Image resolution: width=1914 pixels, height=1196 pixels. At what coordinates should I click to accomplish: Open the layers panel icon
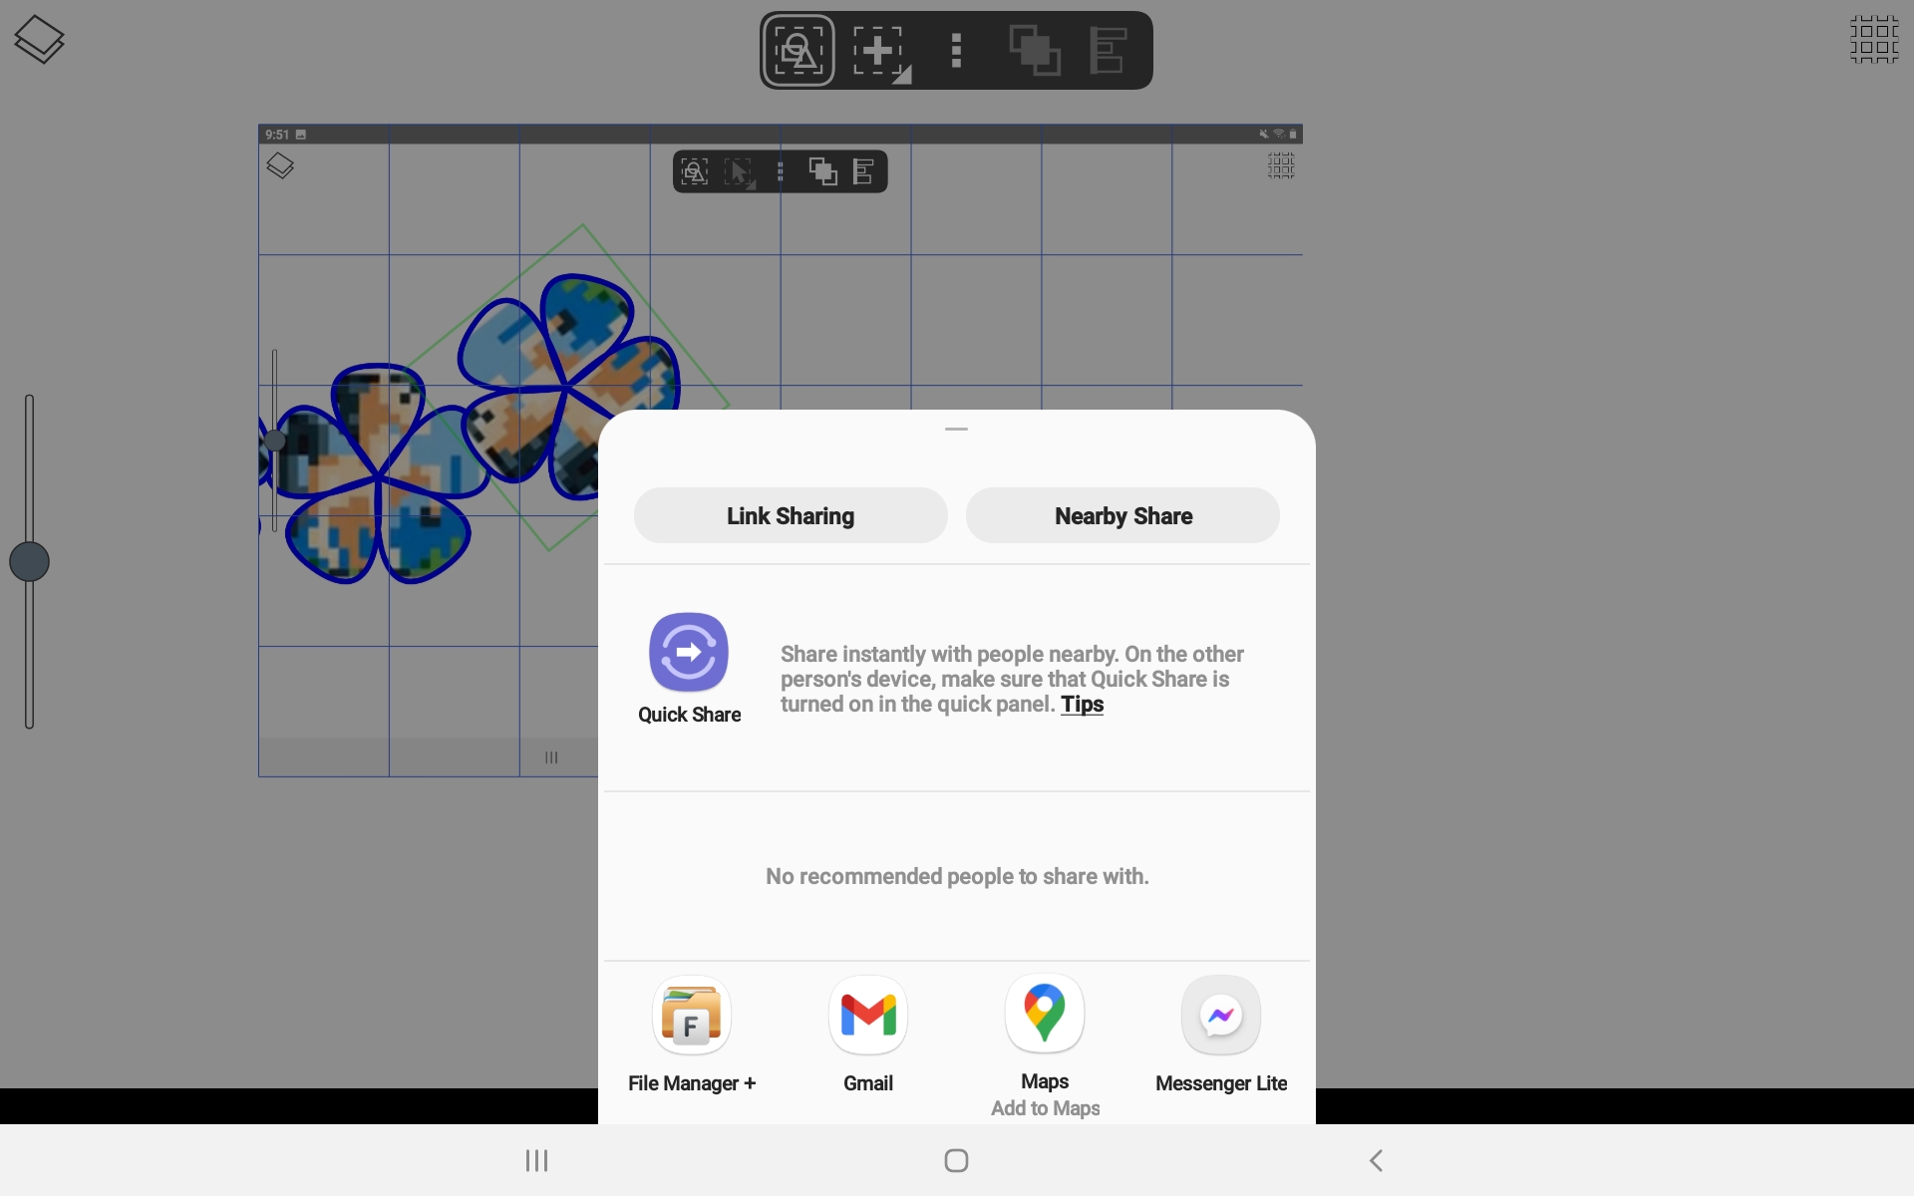39,40
